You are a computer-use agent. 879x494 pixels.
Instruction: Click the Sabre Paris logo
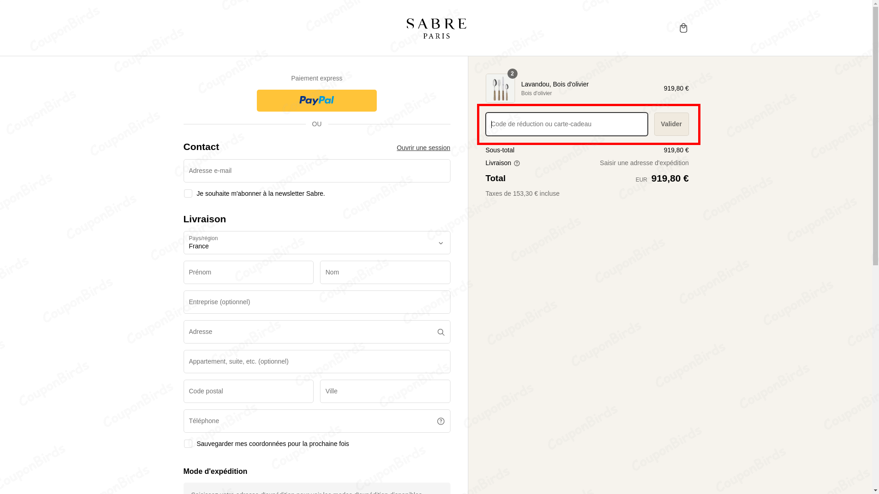(x=436, y=28)
